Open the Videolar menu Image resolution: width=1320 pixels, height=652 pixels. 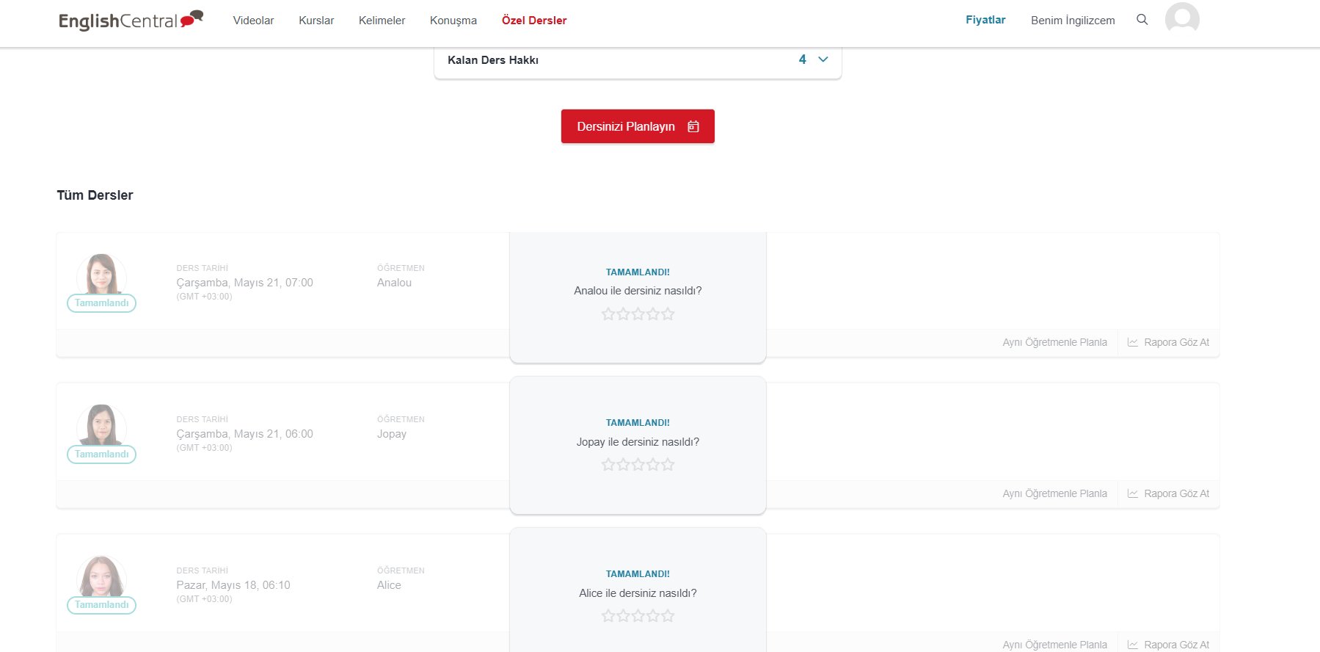coord(253,21)
